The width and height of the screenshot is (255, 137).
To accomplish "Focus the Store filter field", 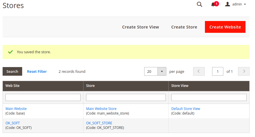I will (126, 98).
